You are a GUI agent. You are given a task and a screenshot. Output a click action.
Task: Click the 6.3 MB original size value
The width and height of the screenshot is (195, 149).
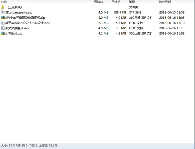(103, 23)
